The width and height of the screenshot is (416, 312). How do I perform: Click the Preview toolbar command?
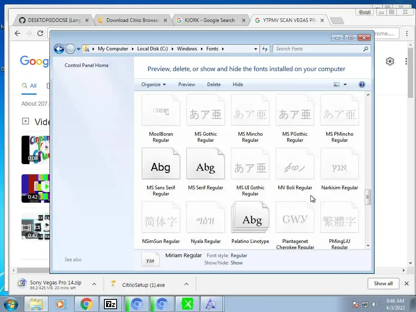click(186, 84)
